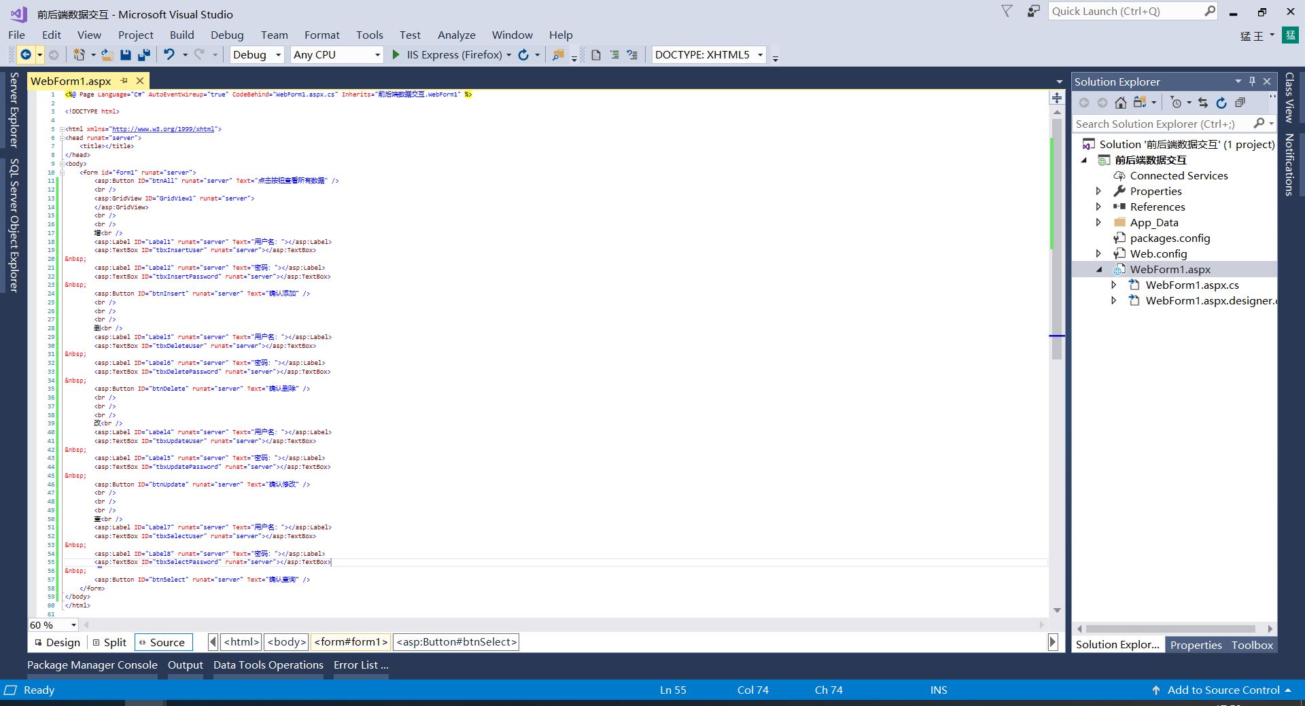1305x706 pixels.
Task: Open the DOCTYPE: XHTML5 dropdown
Action: [x=761, y=55]
